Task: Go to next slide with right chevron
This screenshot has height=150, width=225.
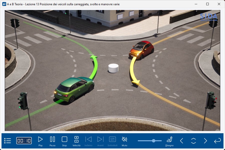Action: coord(205,141)
